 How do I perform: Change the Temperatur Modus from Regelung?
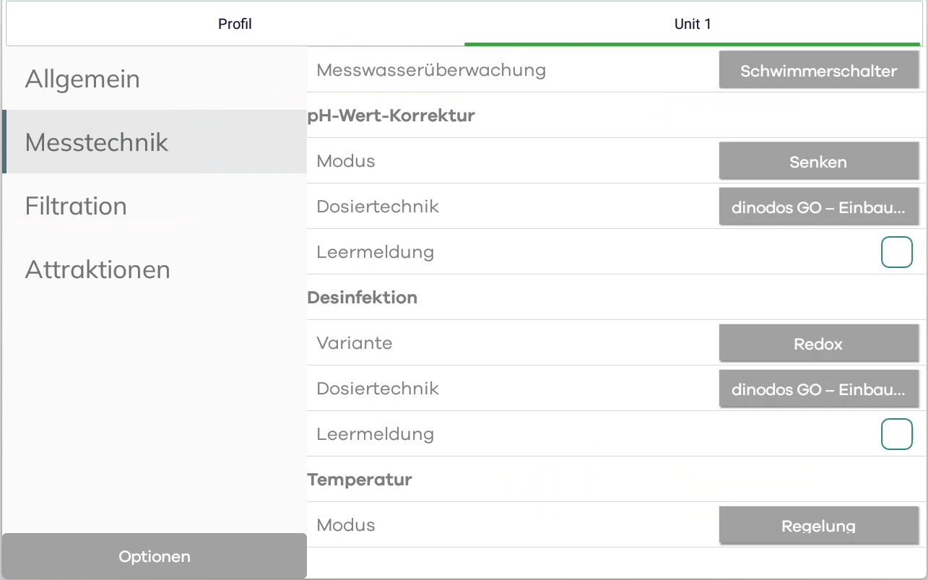(819, 525)
